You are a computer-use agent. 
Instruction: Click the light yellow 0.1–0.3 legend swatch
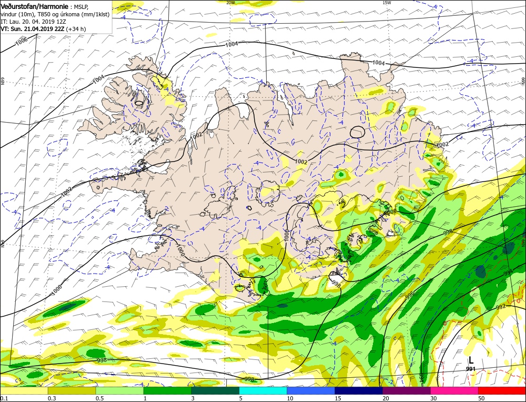pyautogui.click(x=24, y=390)
